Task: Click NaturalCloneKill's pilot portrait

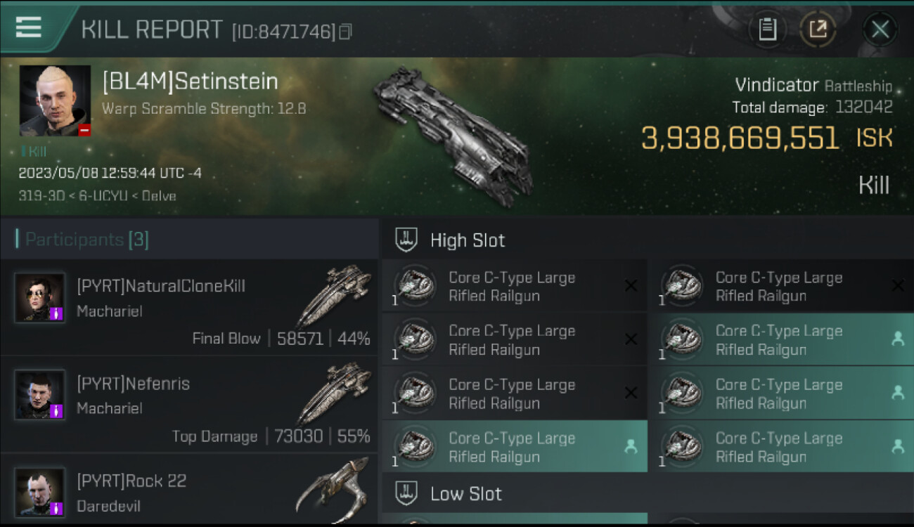Action: [x=39, y=297]
